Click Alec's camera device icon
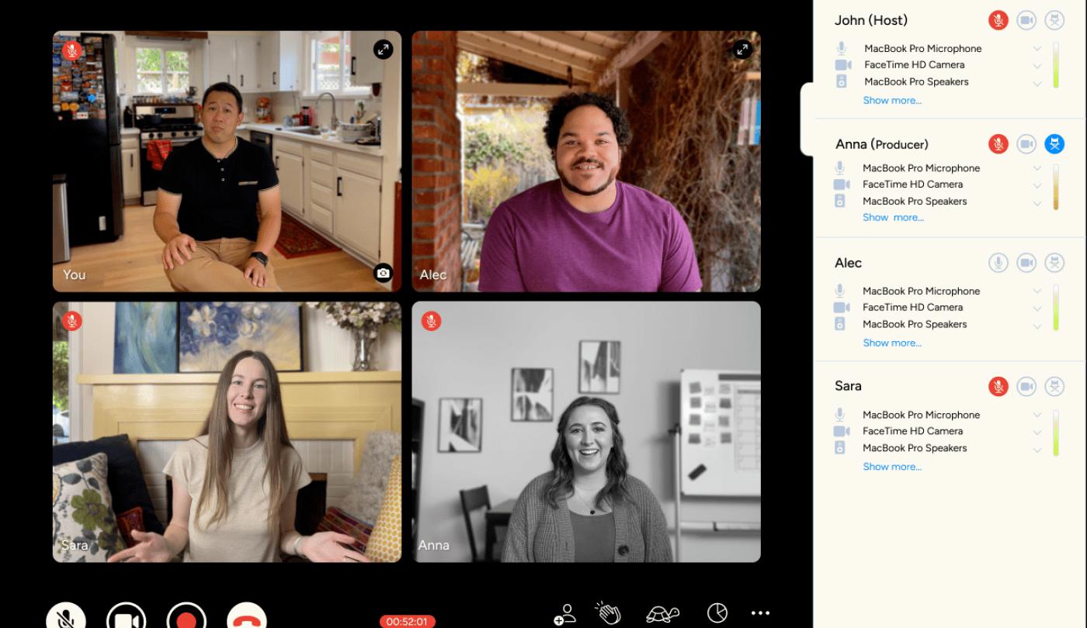This screenshot has width=1087, height=628. (842, 307)
